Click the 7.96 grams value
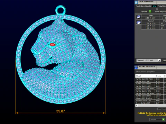 158,98
